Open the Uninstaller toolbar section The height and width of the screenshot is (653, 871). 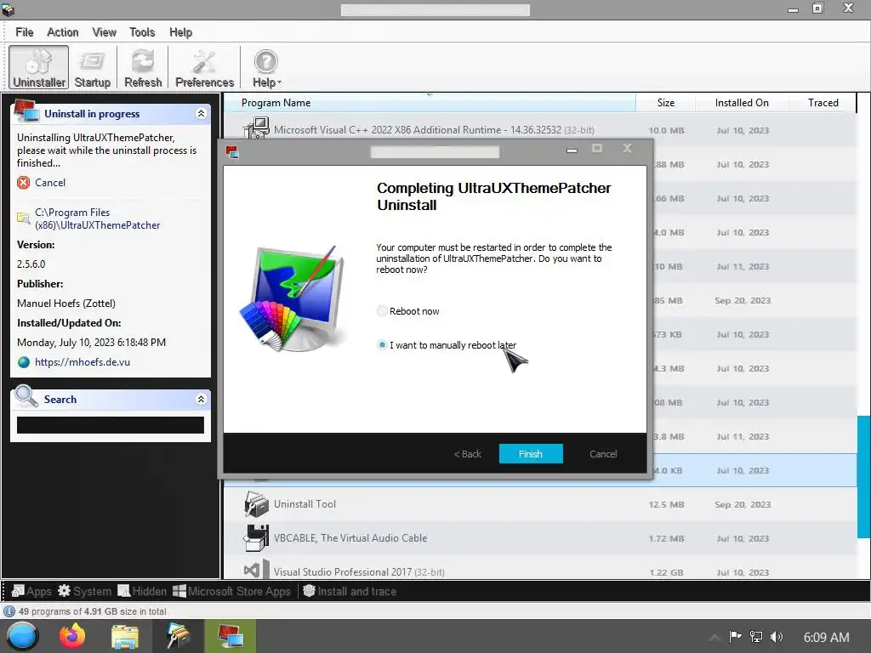coord(39,68)
